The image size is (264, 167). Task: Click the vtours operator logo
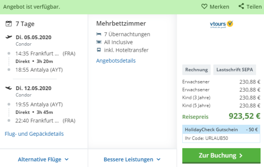[x=221, y=24]
